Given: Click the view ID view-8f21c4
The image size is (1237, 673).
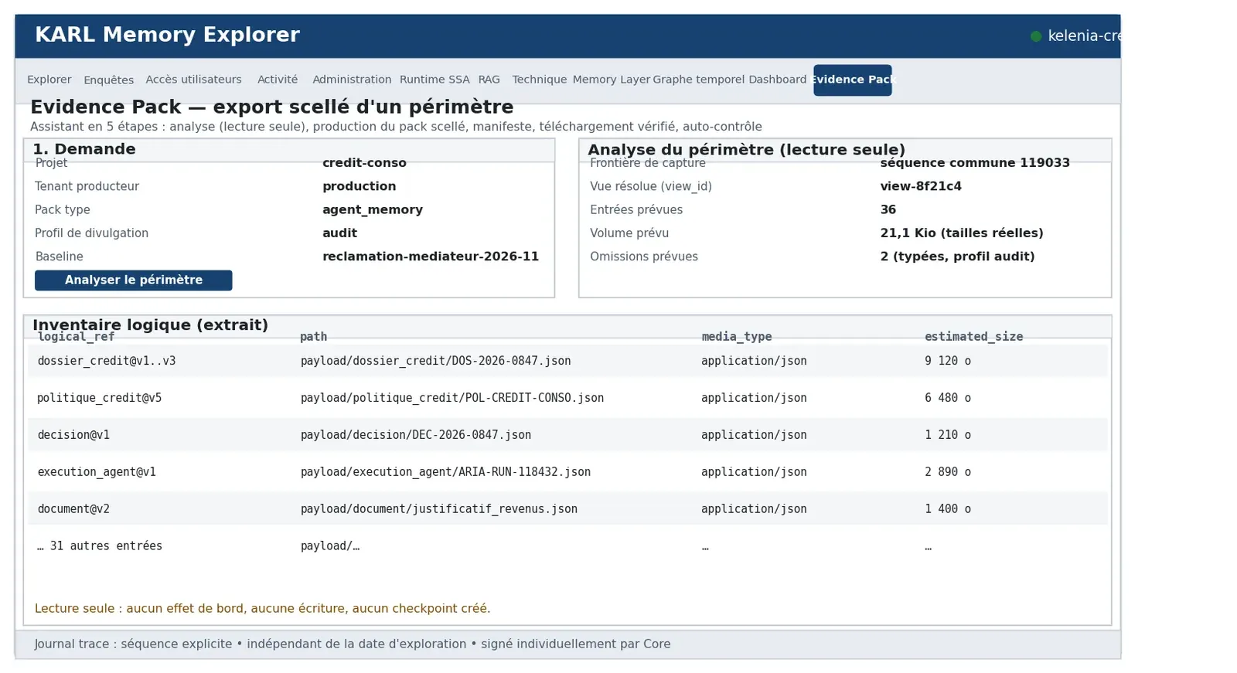Looking at the screenshot, I should tap(921, 186).
